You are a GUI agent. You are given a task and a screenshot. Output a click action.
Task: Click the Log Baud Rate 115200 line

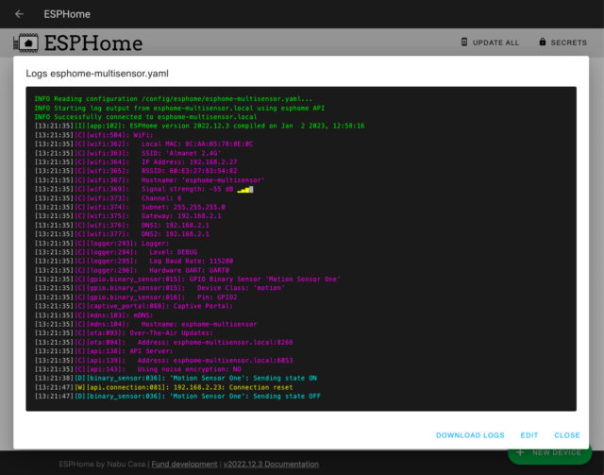coord(134,261)
